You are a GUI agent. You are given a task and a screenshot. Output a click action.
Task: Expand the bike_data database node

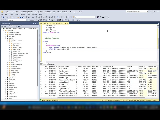click(6, 36)
